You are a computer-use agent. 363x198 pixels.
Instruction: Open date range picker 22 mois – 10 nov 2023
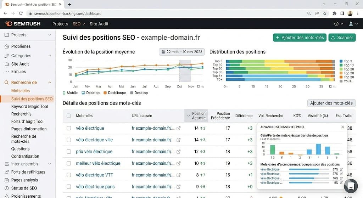click(182, 52)
